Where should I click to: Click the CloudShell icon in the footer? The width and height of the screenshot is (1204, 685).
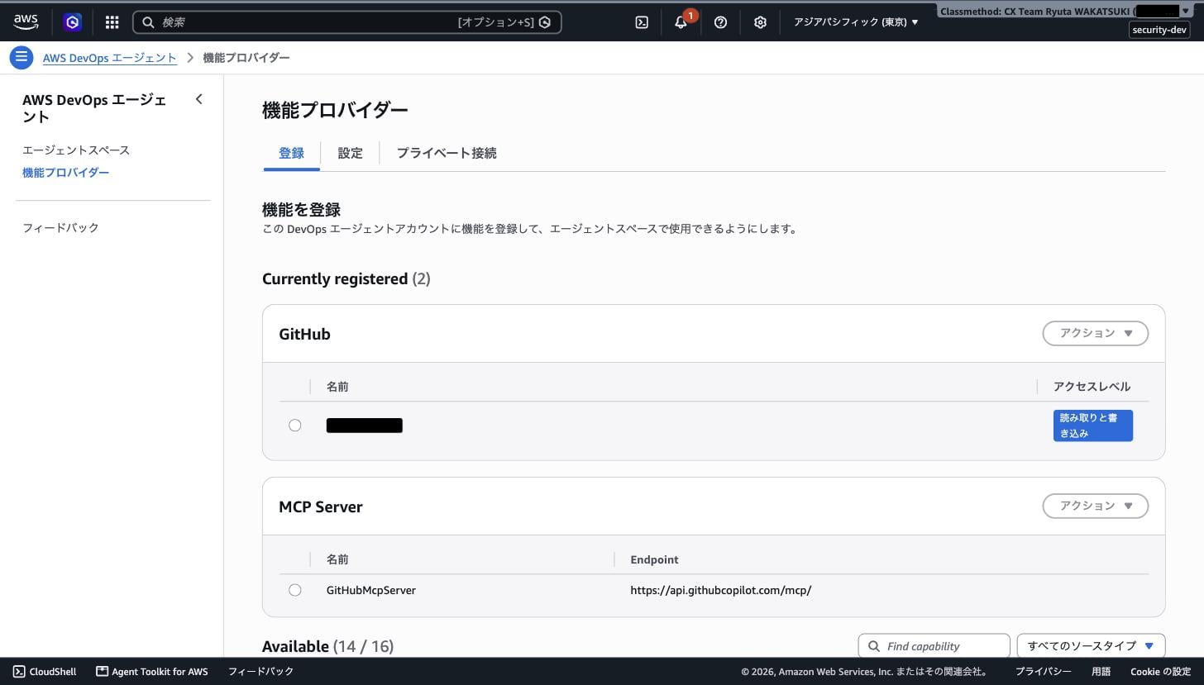point(18,671)
